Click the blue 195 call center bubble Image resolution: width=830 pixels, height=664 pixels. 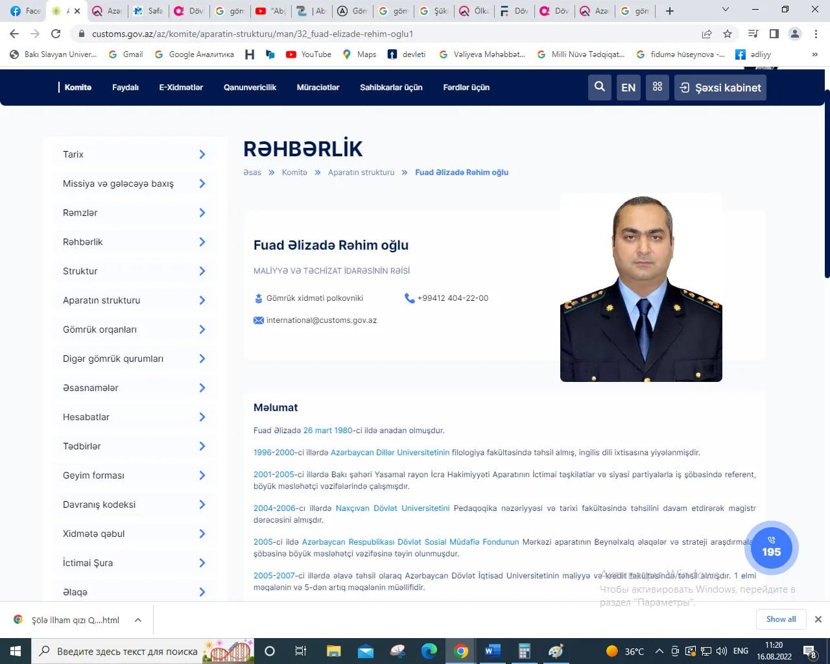click(771, 547)
